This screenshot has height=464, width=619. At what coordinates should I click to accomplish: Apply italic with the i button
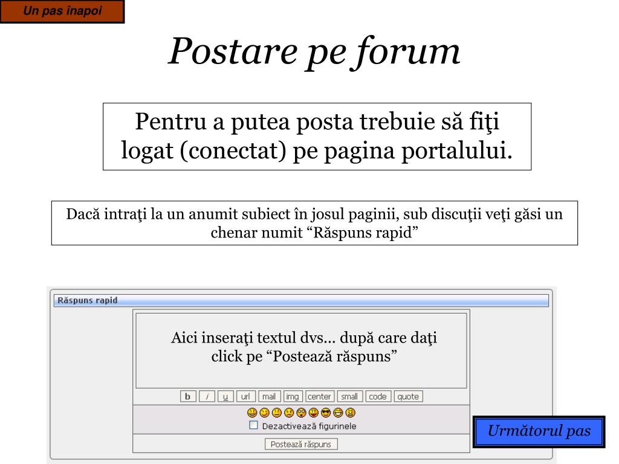207,396
